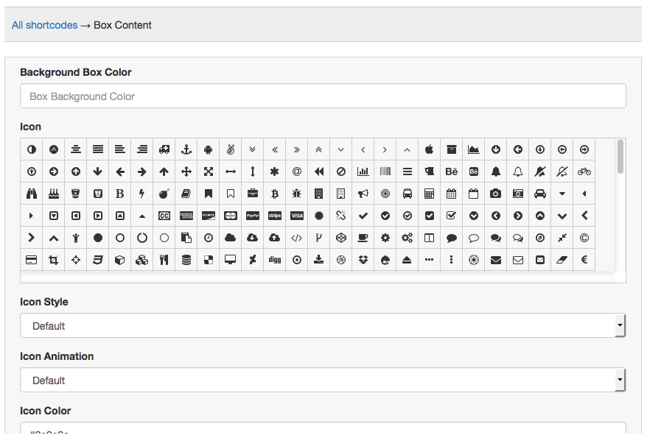
Task: Select the euro sign icon
Action: [x=584, y=260]
